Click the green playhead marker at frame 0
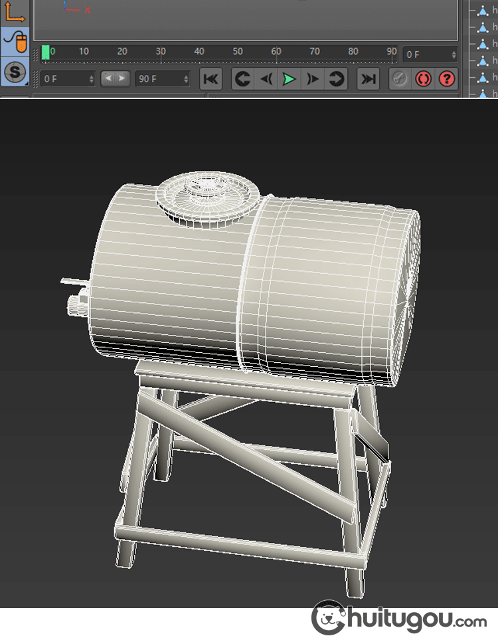 (45, 52)
